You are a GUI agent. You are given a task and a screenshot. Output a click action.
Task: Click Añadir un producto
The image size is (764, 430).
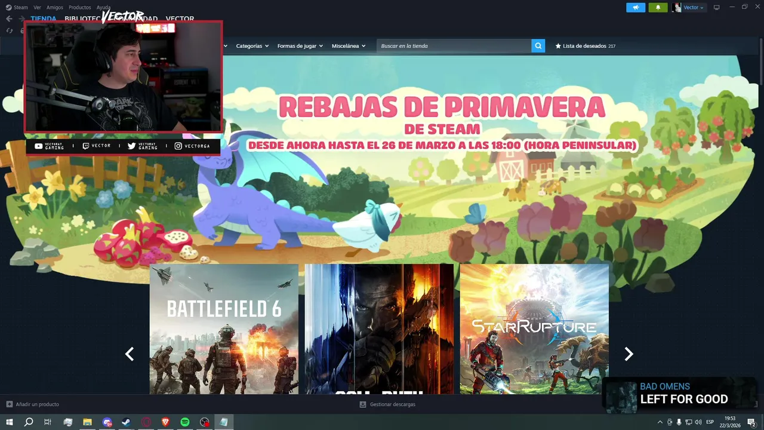[x=37, y=404]
